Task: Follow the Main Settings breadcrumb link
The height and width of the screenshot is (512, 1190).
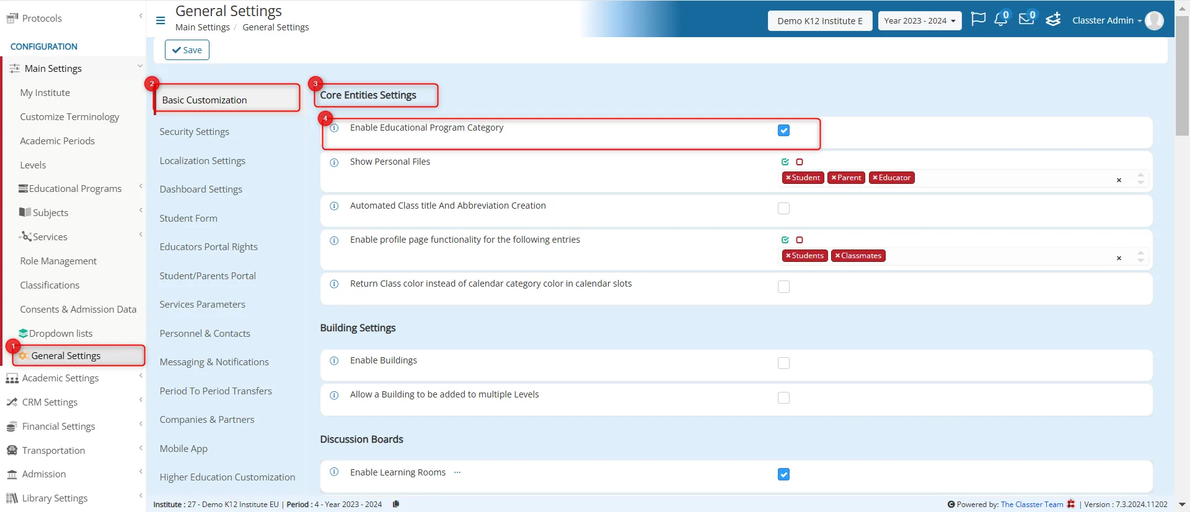Action: tap(202, 27)
